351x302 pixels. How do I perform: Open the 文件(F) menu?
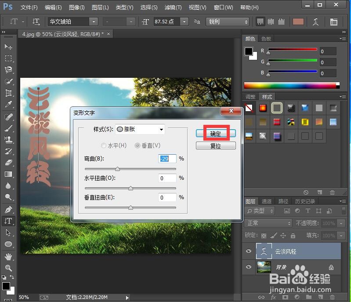point(29,7)
